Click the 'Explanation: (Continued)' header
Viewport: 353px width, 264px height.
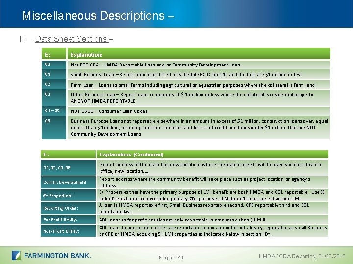[212, 154]
